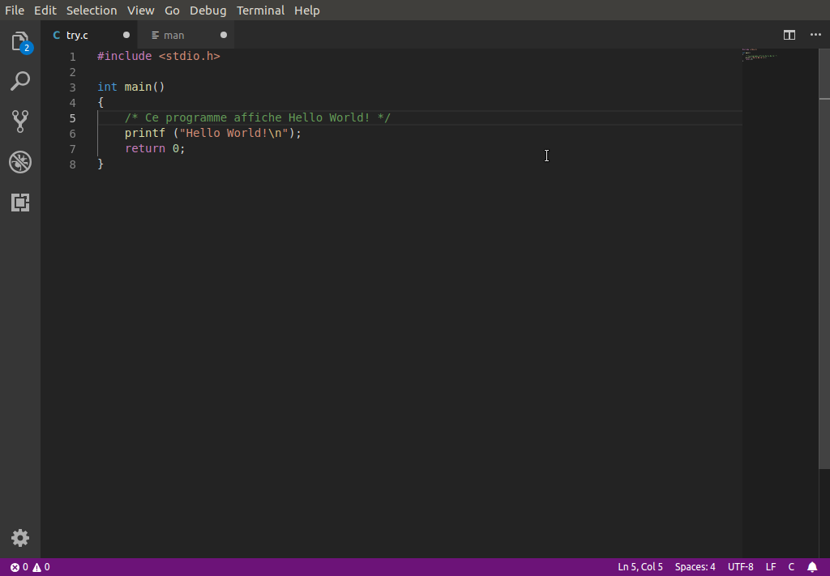The image size is (830, 576).
Task: Select language mode C in status bar
Action: click(x=791, y=567)
